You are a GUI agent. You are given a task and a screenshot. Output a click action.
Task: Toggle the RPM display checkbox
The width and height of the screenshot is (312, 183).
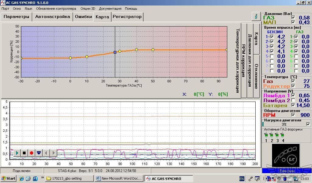293,115
